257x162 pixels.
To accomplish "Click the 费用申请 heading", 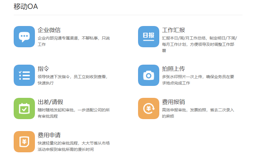I will pos(49,135).
